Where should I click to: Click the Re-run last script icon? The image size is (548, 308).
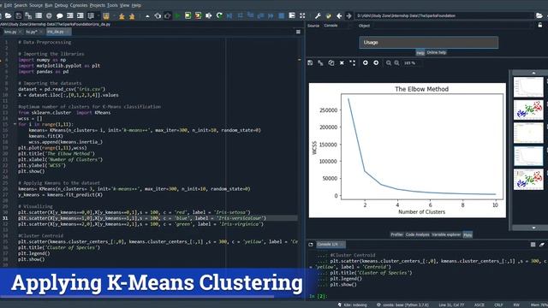coord(219,15)
